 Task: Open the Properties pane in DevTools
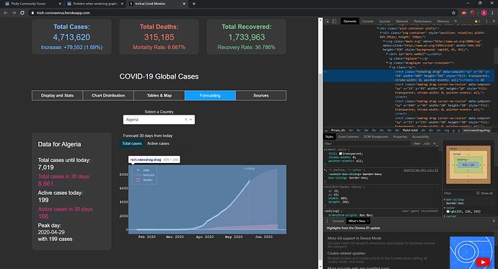(400, 137)
